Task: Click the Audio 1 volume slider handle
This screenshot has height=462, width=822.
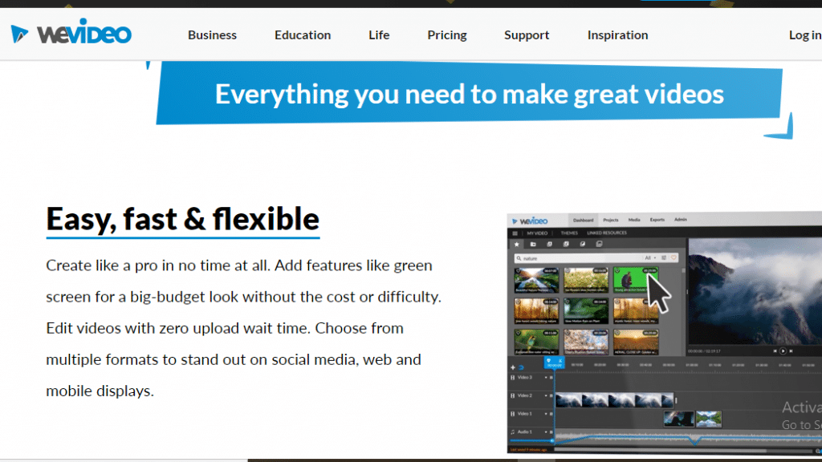Action: pyautogui.click(x=552, y=440)
